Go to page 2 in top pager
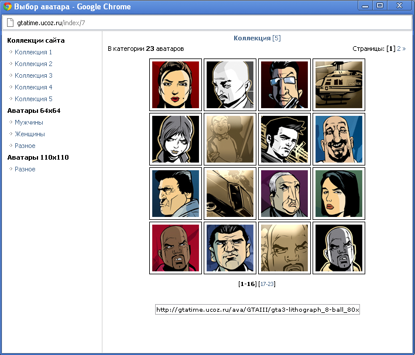Image resolution: width=415 pixels, height=355 pixels. (399, 49)
